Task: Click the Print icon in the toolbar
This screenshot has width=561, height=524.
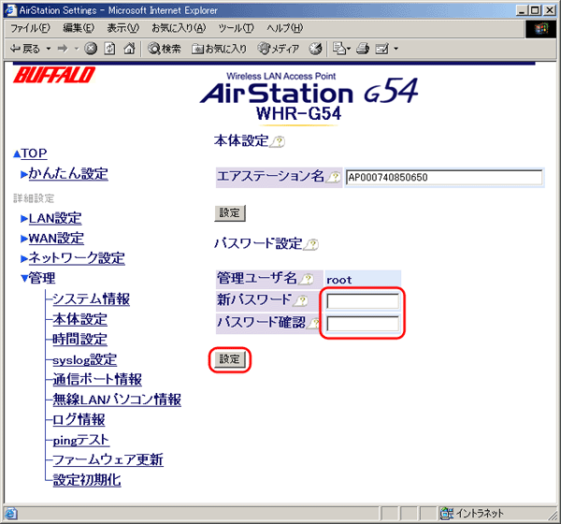Action: [363, 48]
